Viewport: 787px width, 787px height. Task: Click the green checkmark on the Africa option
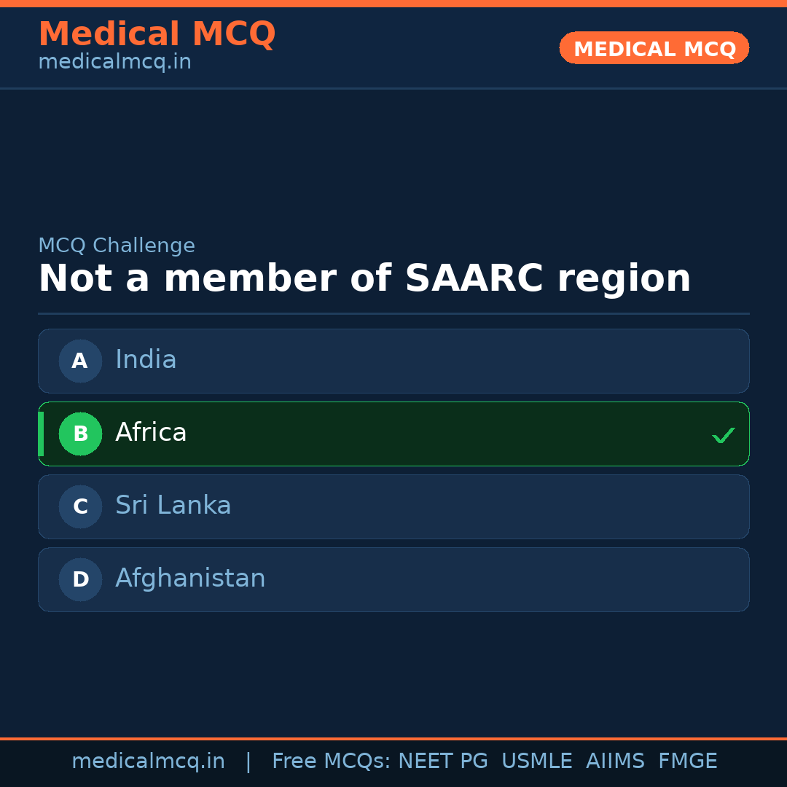(724, 435)
